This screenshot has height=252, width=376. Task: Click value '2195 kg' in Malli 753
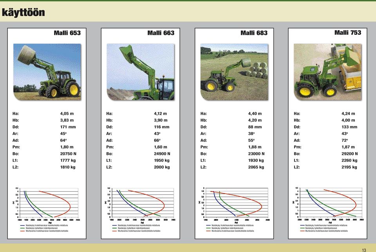tap(349, 167)
